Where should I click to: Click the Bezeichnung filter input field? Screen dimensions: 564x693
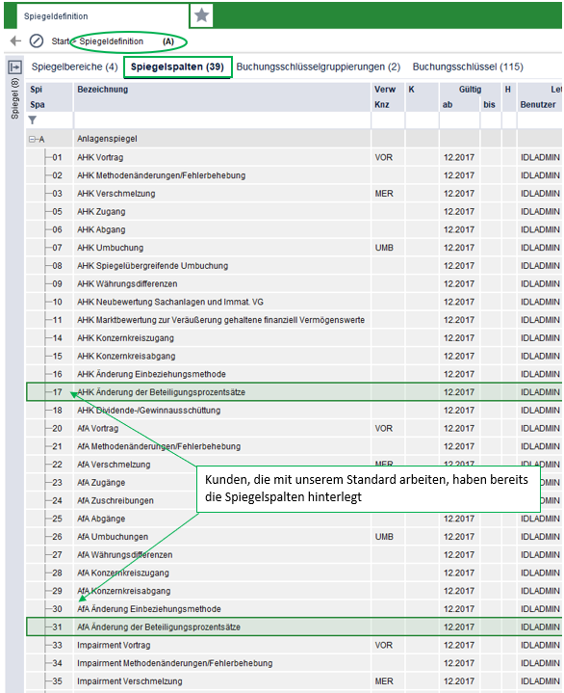pyautogui.click(x=222, y=120)
